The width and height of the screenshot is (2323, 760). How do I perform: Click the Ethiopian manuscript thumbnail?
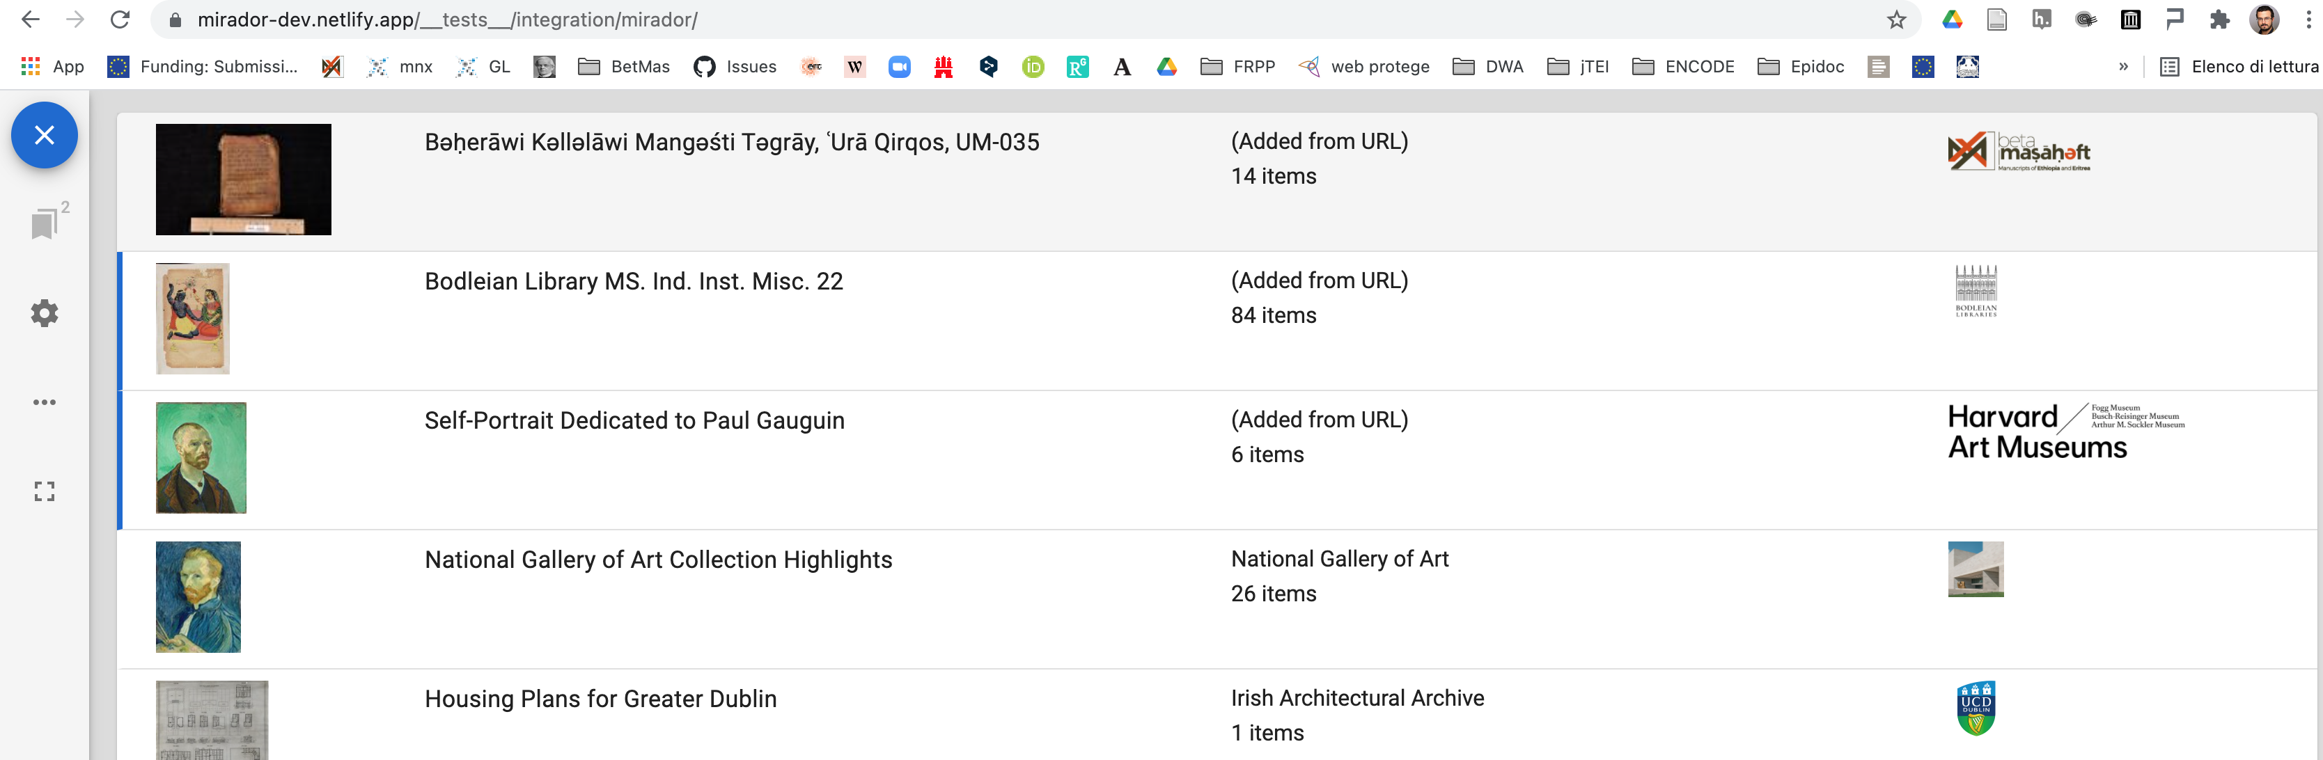pos(244,180)
